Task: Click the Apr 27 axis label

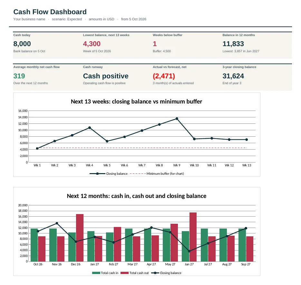Action: pyautogui.click(x=151, y=264)
